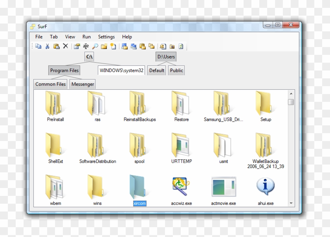Open the Default tab
This screenshot has width=330, height=237.
pos(157,71)
